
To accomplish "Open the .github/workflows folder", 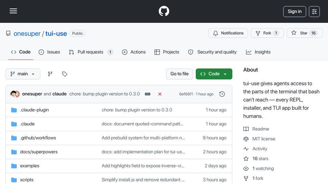I will coord(38,138).
